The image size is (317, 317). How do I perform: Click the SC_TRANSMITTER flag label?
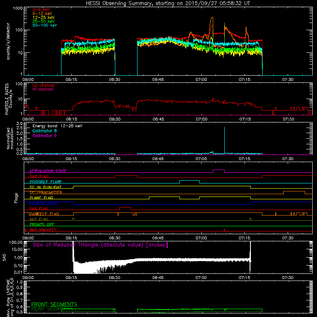46,193
